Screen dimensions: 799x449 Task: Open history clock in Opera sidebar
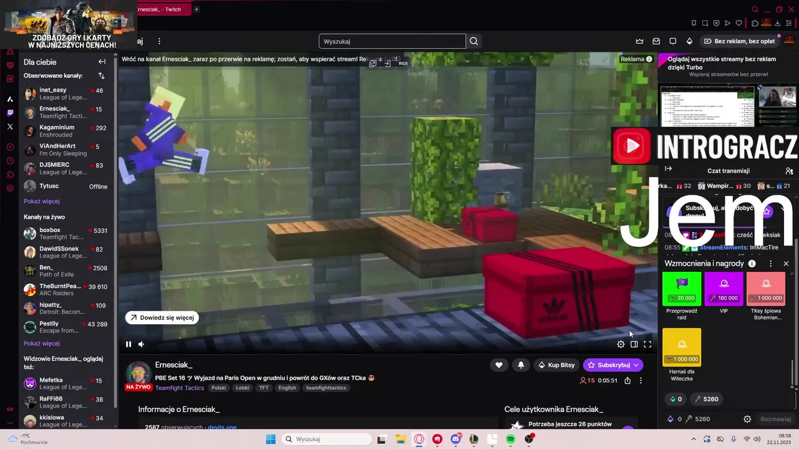10,161
